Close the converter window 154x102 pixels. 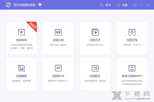click(x=148, y=5)
